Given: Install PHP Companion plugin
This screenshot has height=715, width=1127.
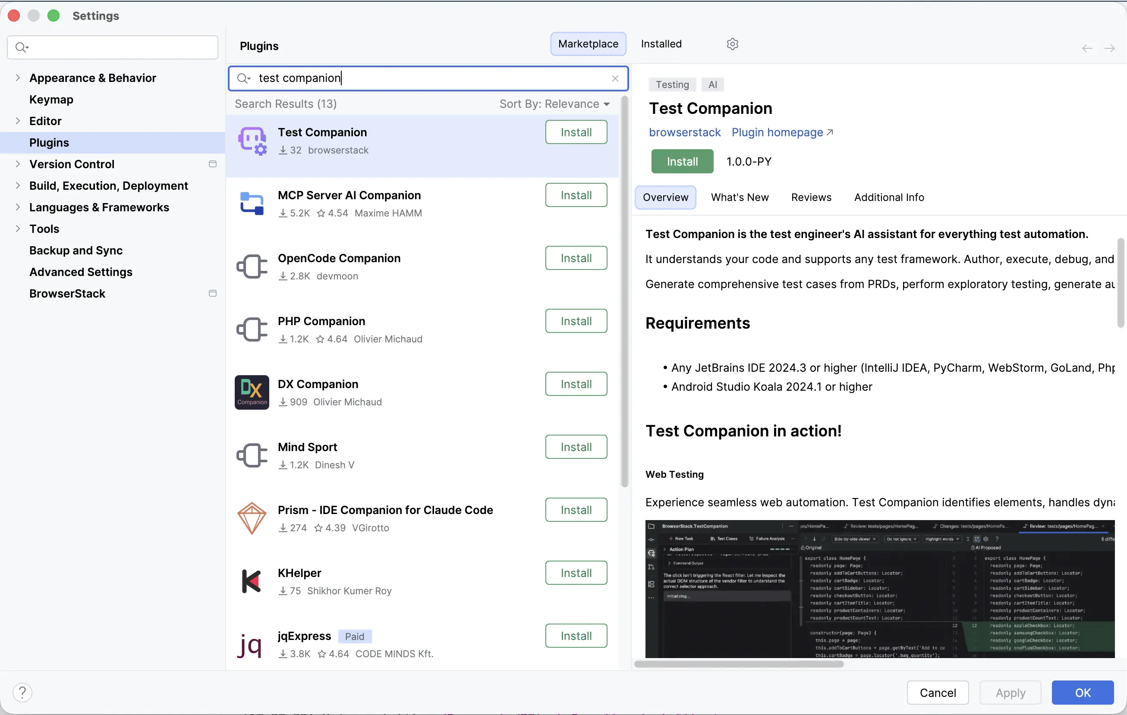Looking at the screenshot, I should click(576, 321).
